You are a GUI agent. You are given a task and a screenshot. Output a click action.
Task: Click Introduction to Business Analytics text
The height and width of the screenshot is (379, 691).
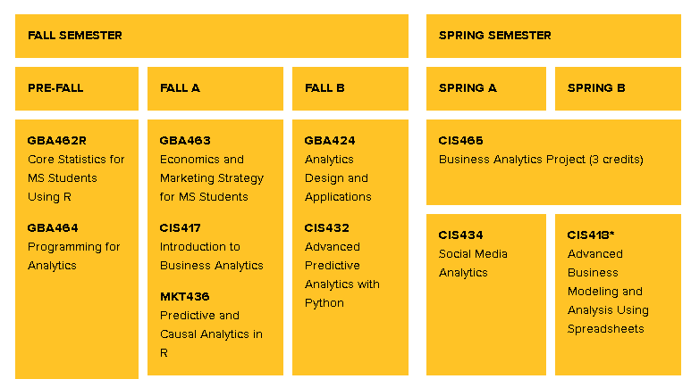[212, 256]
